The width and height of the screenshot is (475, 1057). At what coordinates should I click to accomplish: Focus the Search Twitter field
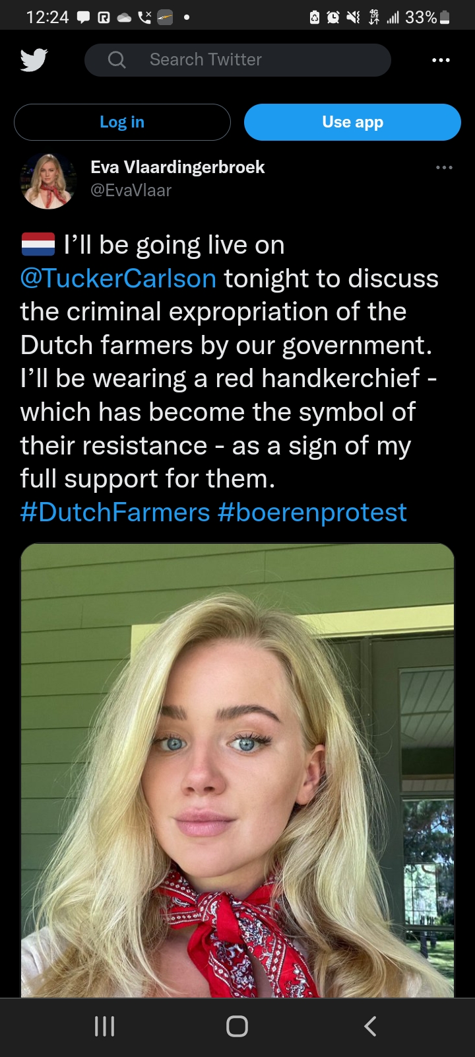237,60
